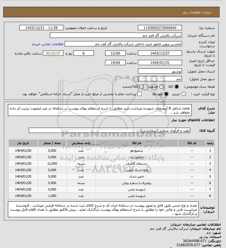Select the رومیزی یا سفره رولی item cell
This screenshot has width=226, height=248.
pyautogui.click(x=137, y=183)
